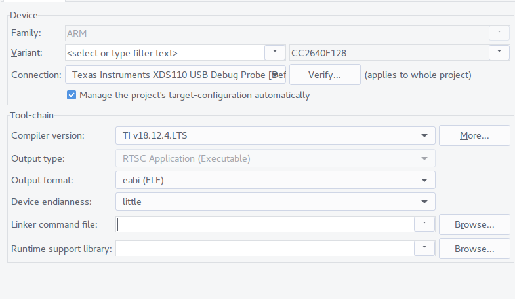Click the Variant filter text field
515x299 pixels.
[164, 52]
